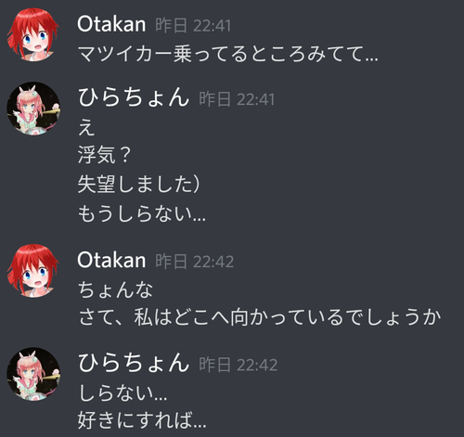Click Otakan's avatar on the 22:42 message
Screen dimensions: 464x437
(33, 271)
